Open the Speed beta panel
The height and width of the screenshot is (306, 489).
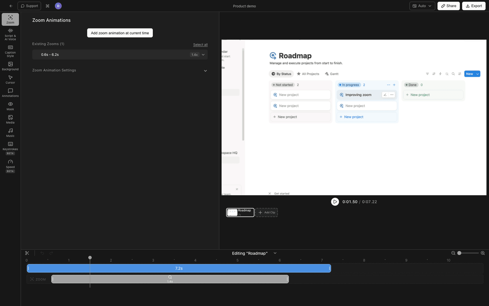coord(10,166)
